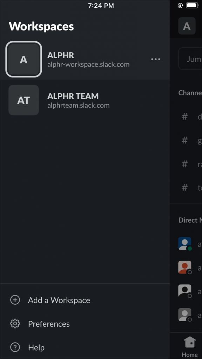Select the ALPHR TEAM workspace avatar
Viewport: 202px width, 359px height.
pos(23,100)
